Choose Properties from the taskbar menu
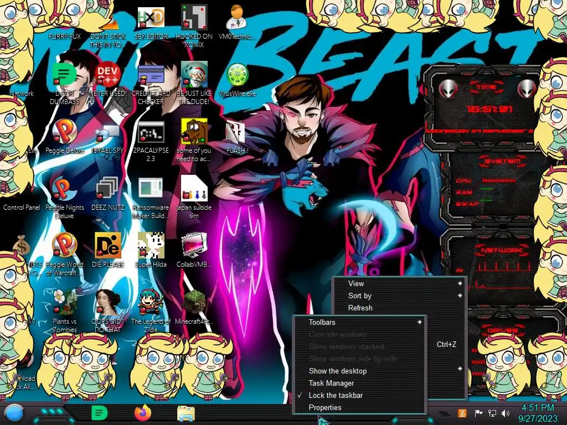 coord(360,408)
